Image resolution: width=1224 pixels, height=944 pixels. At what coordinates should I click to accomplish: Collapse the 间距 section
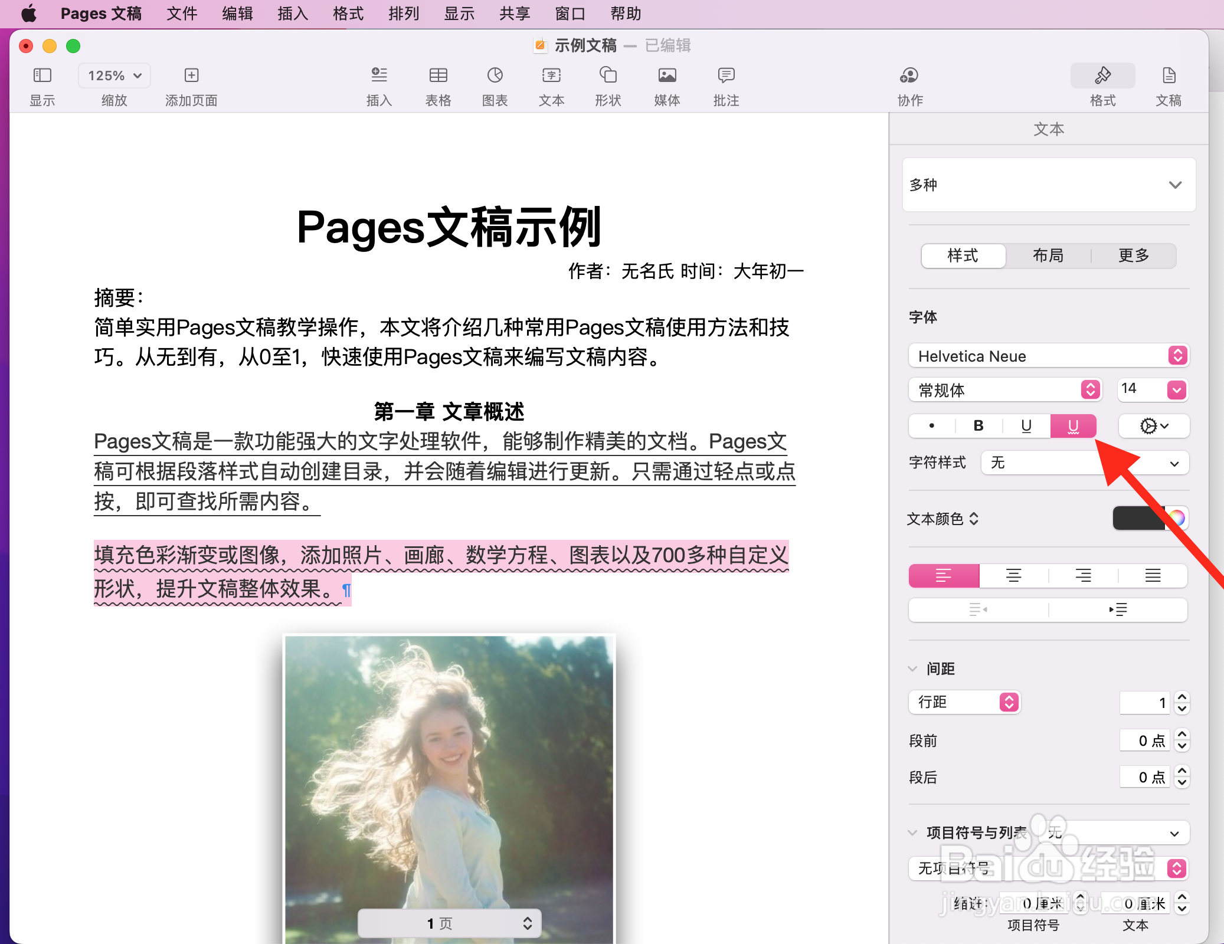(912, 668)
